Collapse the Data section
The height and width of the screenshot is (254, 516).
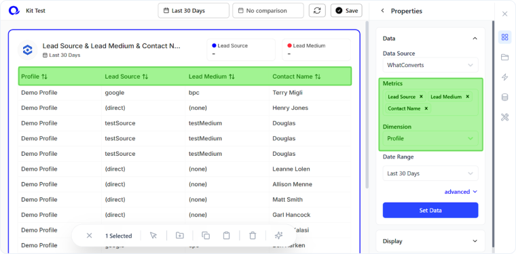click(x=475, y=39)
